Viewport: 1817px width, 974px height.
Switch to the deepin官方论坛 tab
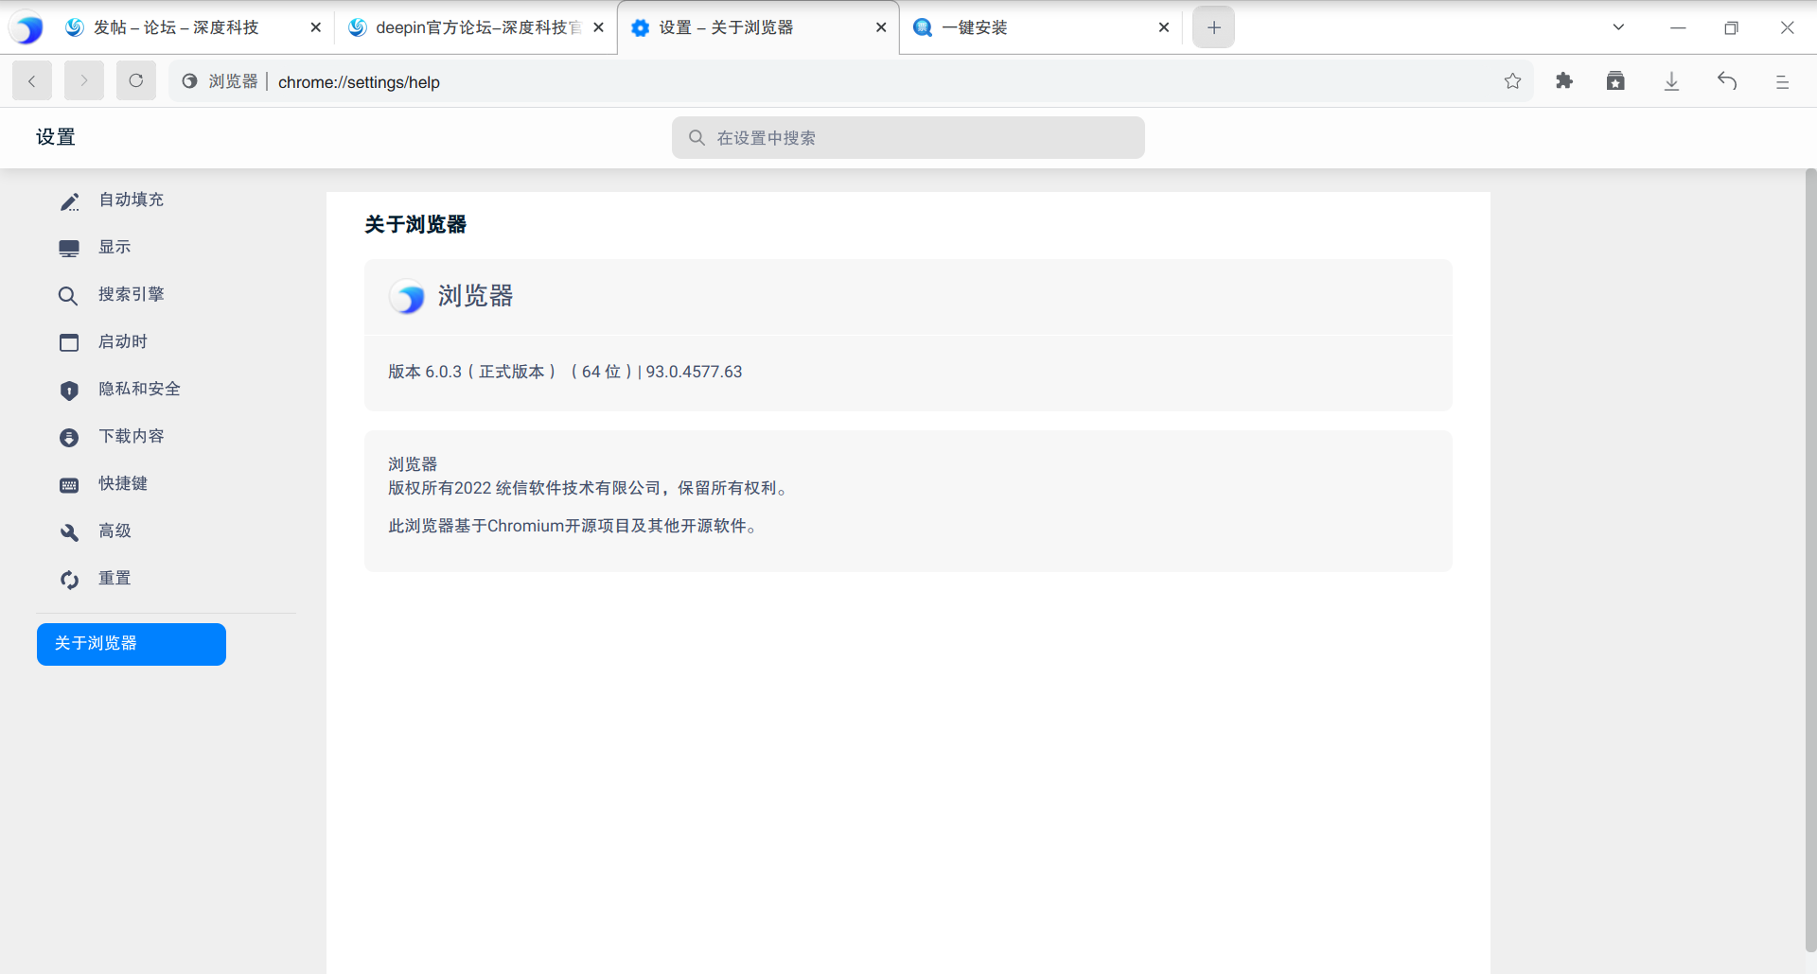point(464,27)
